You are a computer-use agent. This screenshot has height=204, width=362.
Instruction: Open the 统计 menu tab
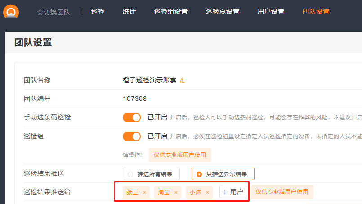click(129, 11)
